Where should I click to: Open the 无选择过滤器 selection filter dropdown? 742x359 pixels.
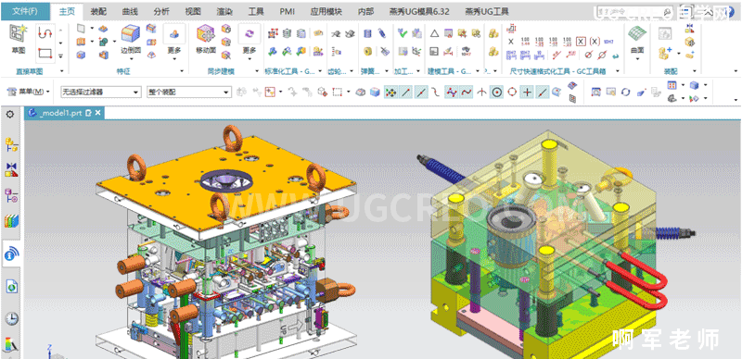(101, 93)
